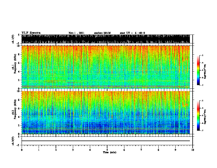Select the date text 'Nov.1 , 2021'
This screenshot has width=217, height=168.
tap(76, 33)
